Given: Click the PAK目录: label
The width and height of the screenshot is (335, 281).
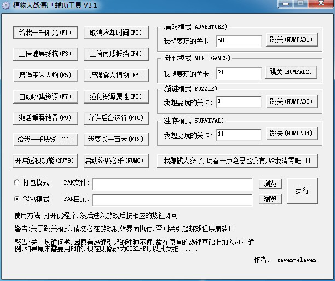Looking at the screenshot, I should 77,199.
